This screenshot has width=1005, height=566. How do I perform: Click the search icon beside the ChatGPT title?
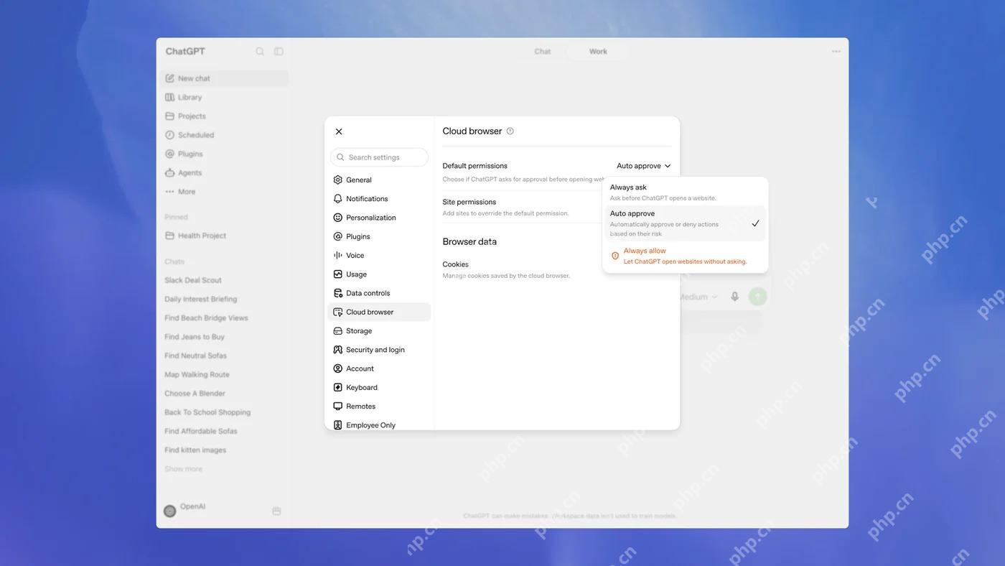point(260,52)
